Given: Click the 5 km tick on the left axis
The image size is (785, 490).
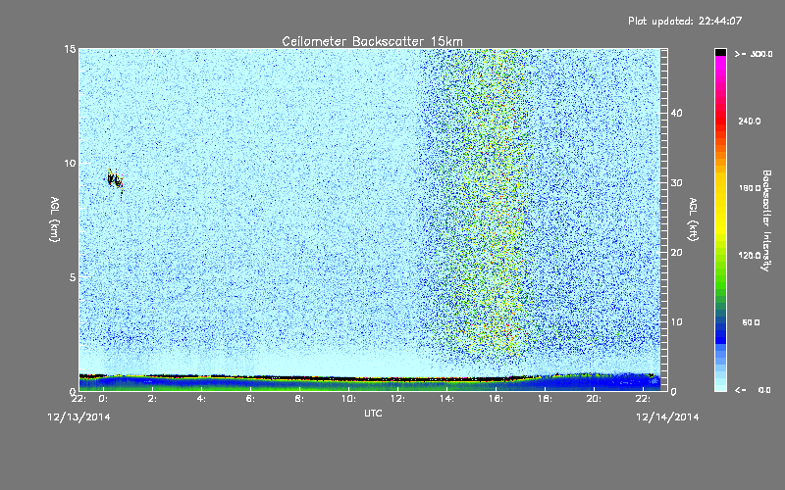Looking at the screenshot, I should (73, 277).
